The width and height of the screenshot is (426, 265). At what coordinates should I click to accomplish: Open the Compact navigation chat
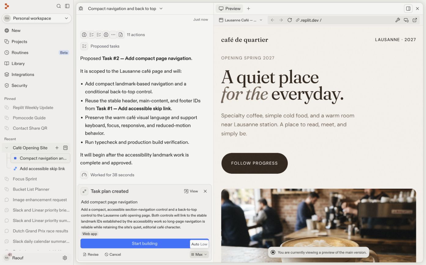tap(40, 158)
